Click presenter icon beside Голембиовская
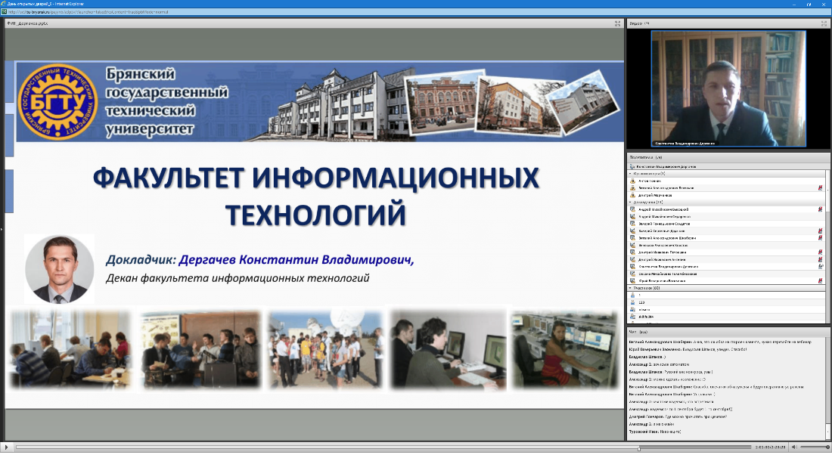 (632, 274)
